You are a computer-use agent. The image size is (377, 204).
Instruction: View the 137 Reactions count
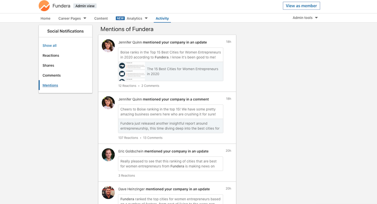point(128,138)
